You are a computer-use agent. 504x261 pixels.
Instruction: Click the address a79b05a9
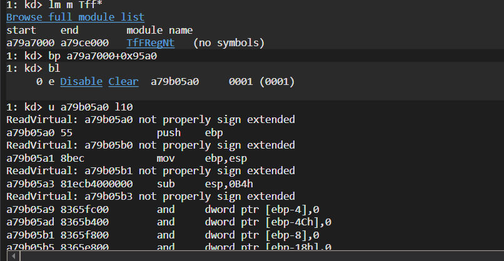[x=31, y=210]
